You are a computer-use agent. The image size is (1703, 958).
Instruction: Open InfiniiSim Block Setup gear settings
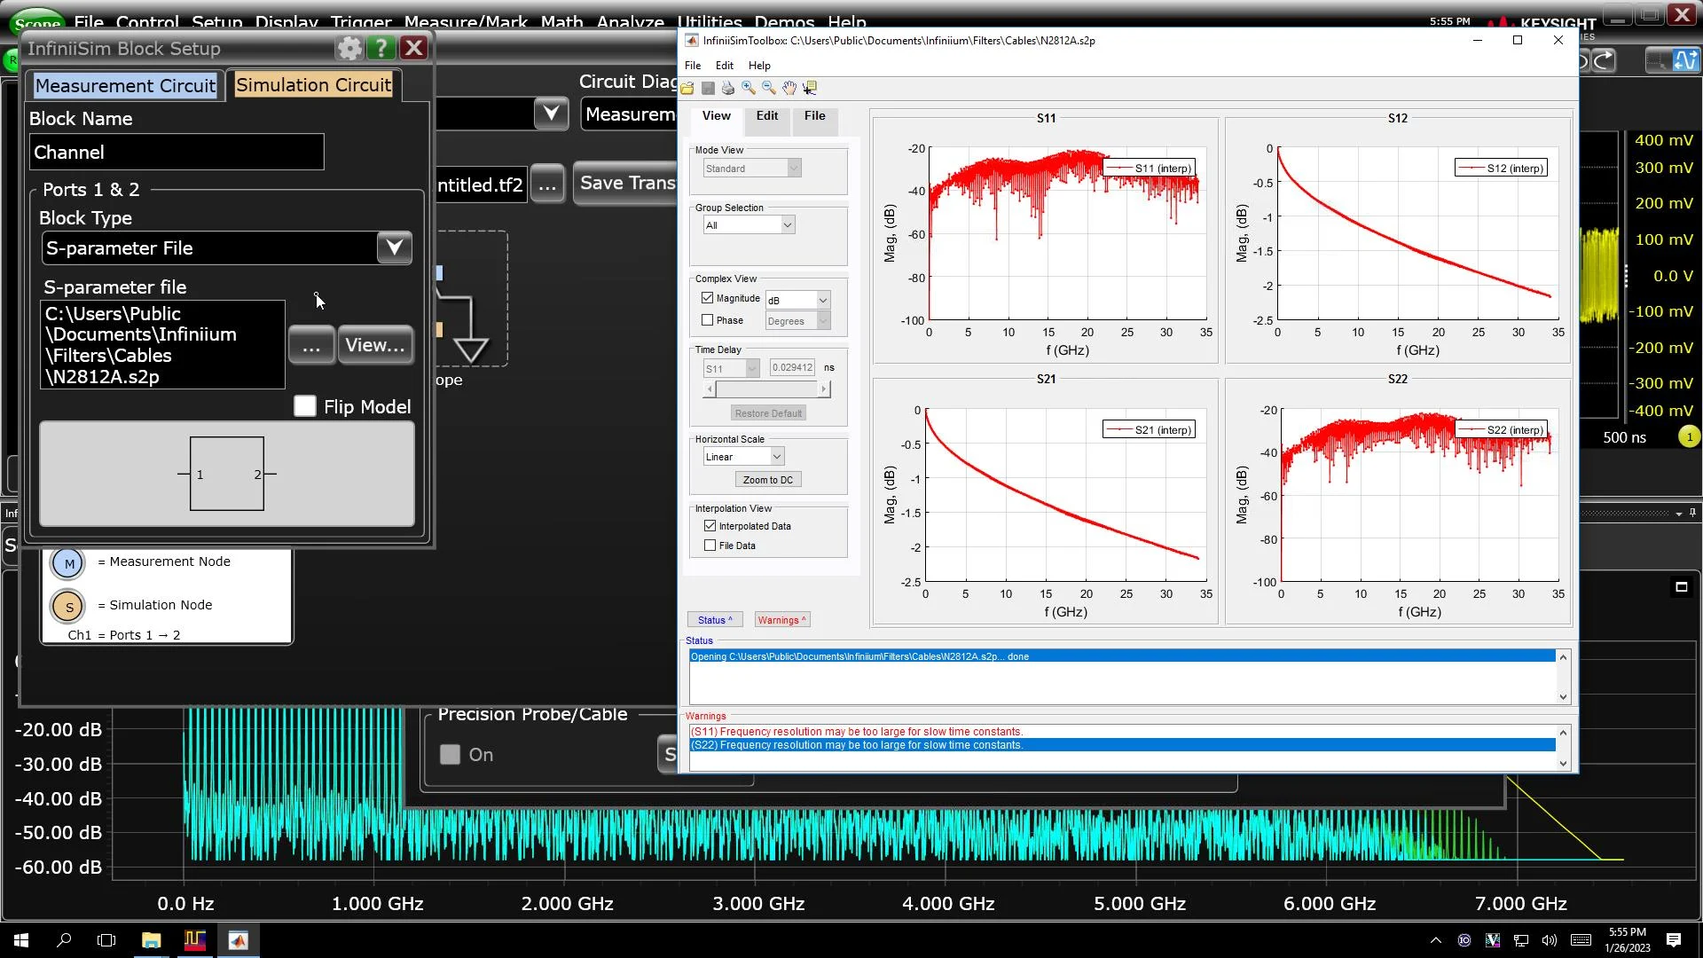350,48
